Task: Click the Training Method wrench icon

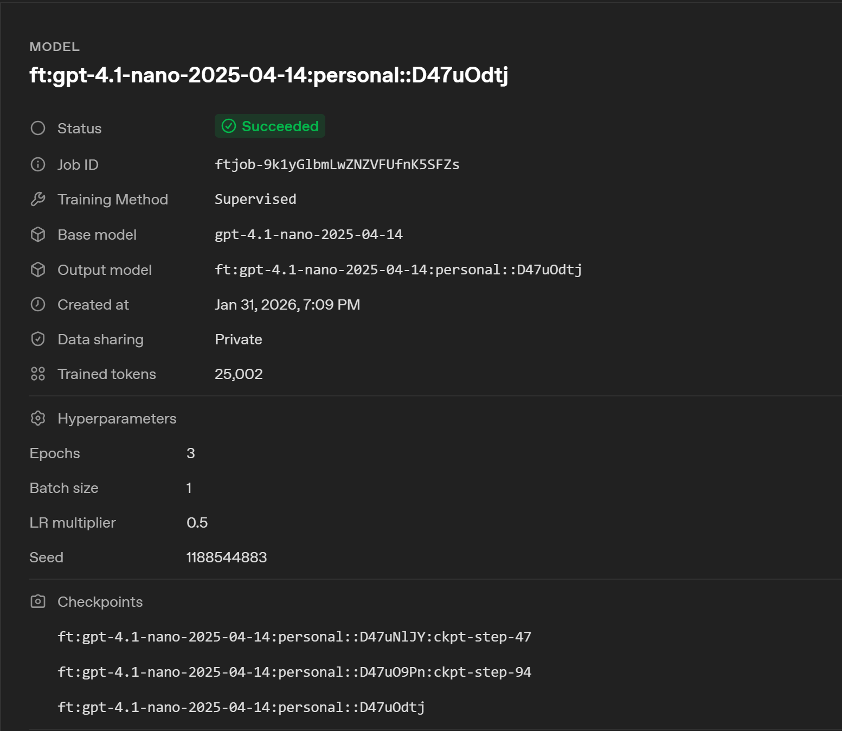Action: click(38, 199)
